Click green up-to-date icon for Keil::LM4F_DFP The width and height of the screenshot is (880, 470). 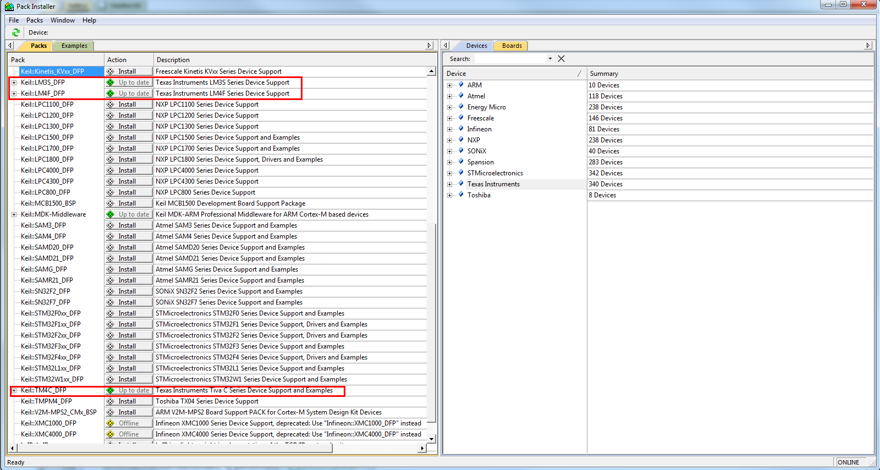coord(111,93)
